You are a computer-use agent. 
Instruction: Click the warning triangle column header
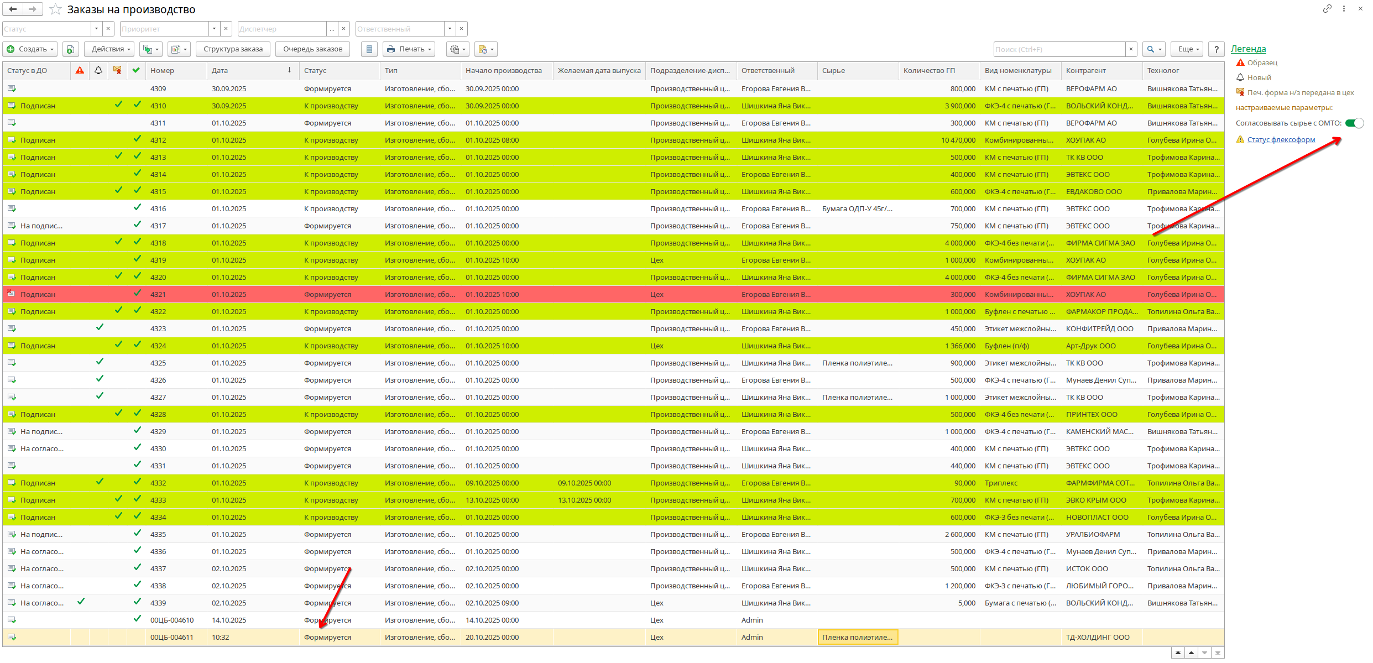pyautogui.click(x=80, y=70)
